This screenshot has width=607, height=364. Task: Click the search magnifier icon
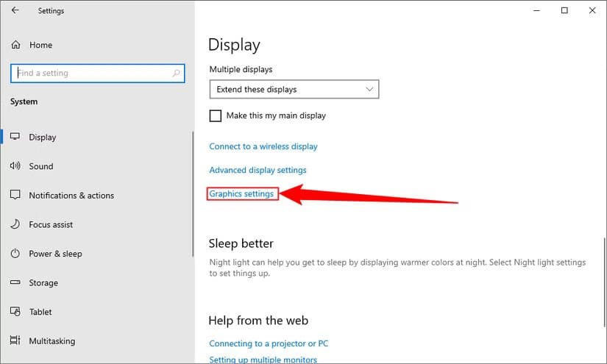pos(176,73)
